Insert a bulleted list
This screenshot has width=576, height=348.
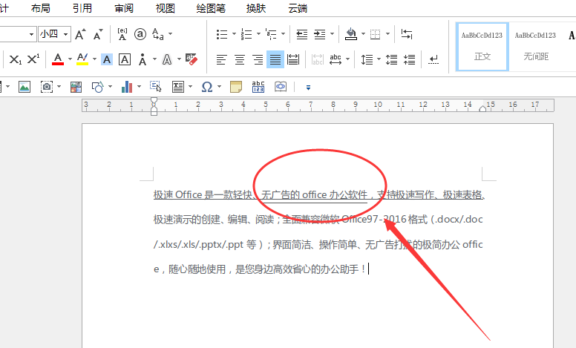(222, 35)
